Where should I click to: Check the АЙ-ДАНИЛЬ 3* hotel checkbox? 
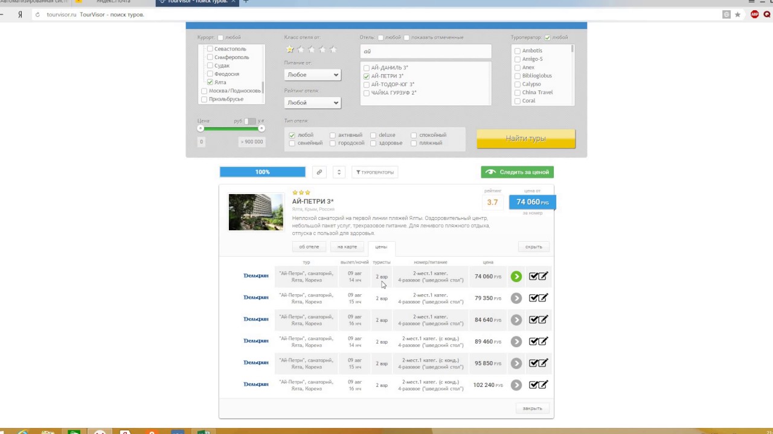[x=367, y=68]
